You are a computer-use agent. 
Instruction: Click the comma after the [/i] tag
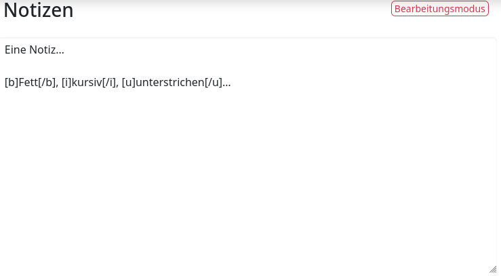(x=117, y=86)
